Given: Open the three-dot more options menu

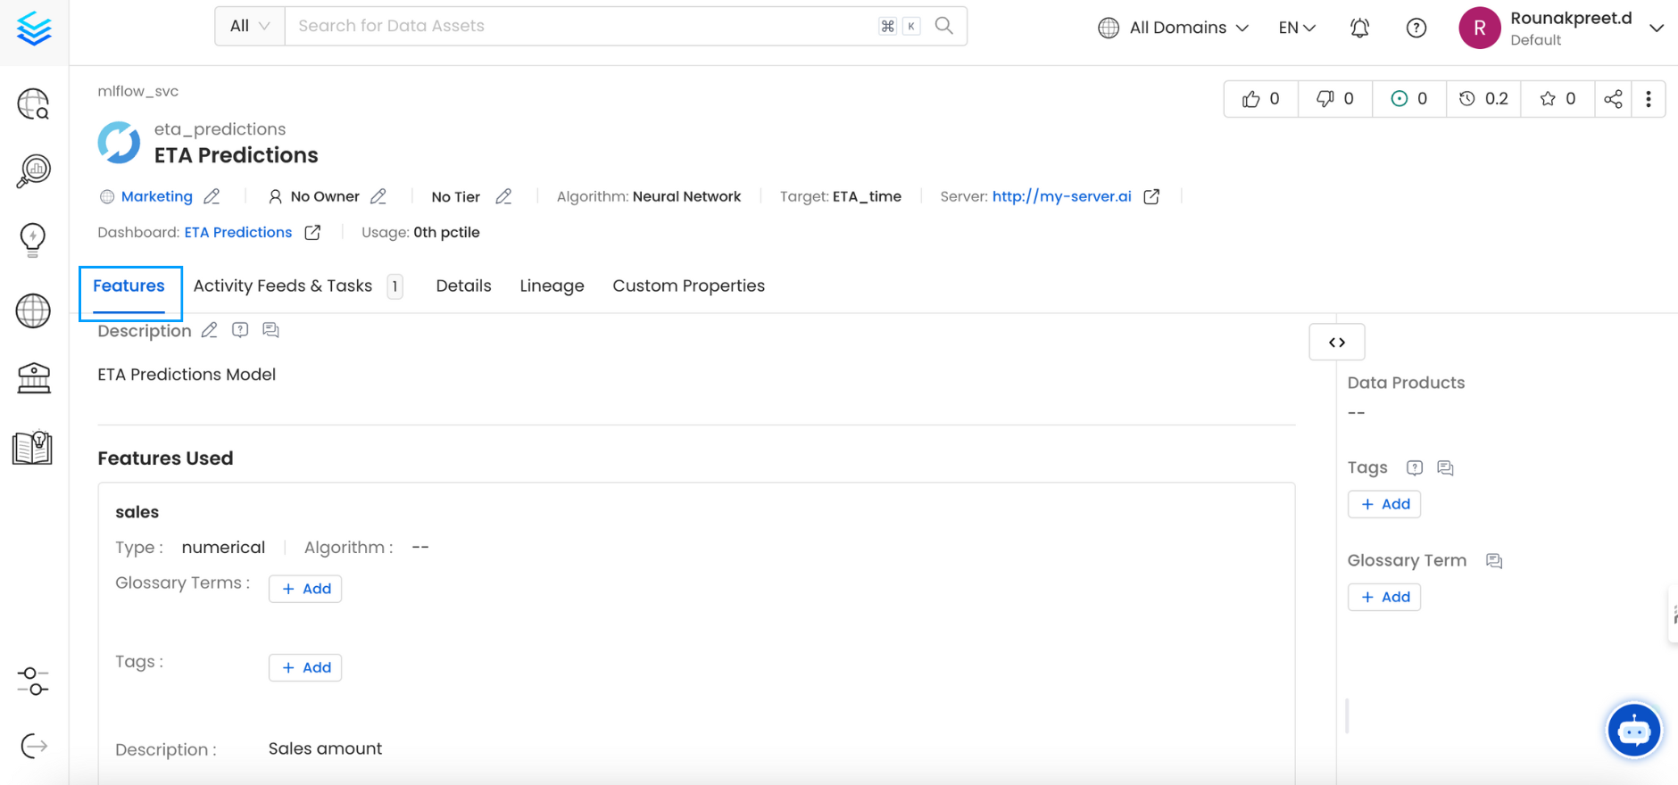Looking at the screenshot, I should pos(1649,99).
